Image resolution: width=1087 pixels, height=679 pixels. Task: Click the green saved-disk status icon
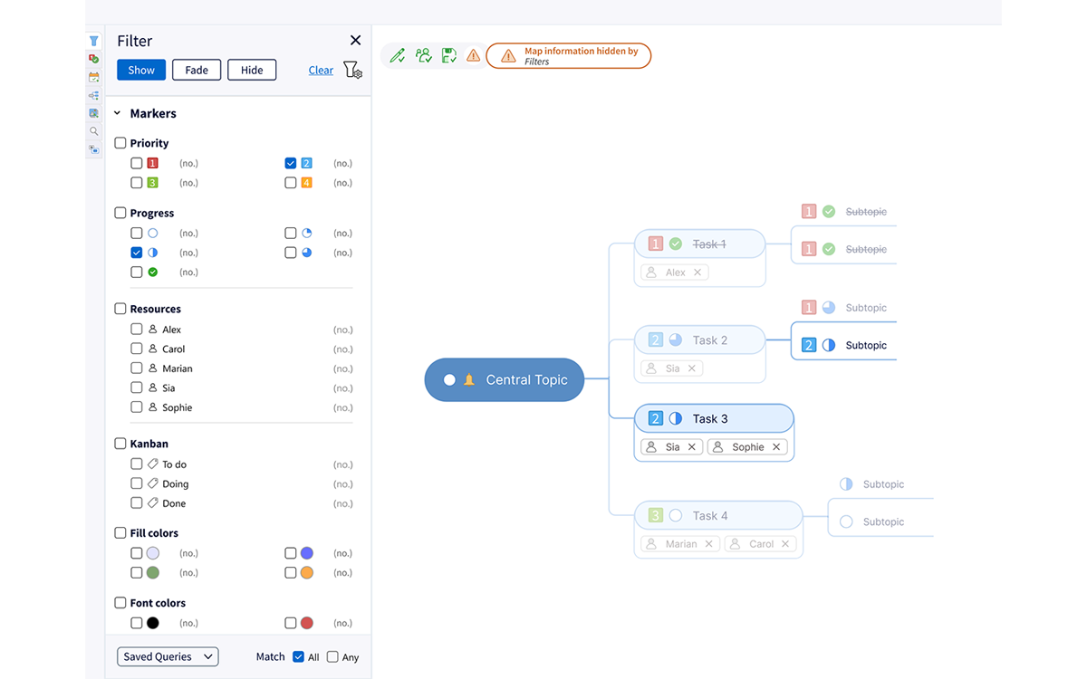coord(448,56)
